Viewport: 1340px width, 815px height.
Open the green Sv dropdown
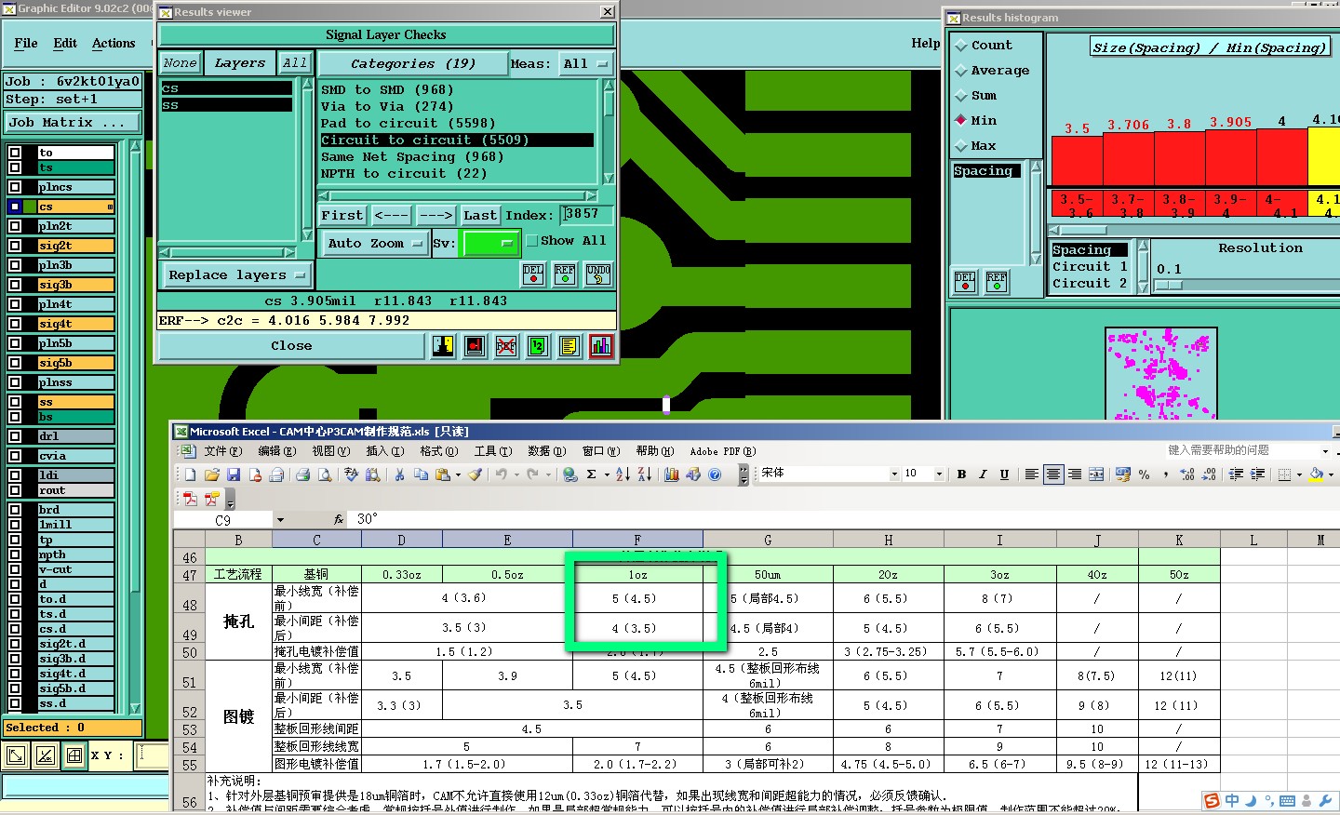tap(491, 244)
